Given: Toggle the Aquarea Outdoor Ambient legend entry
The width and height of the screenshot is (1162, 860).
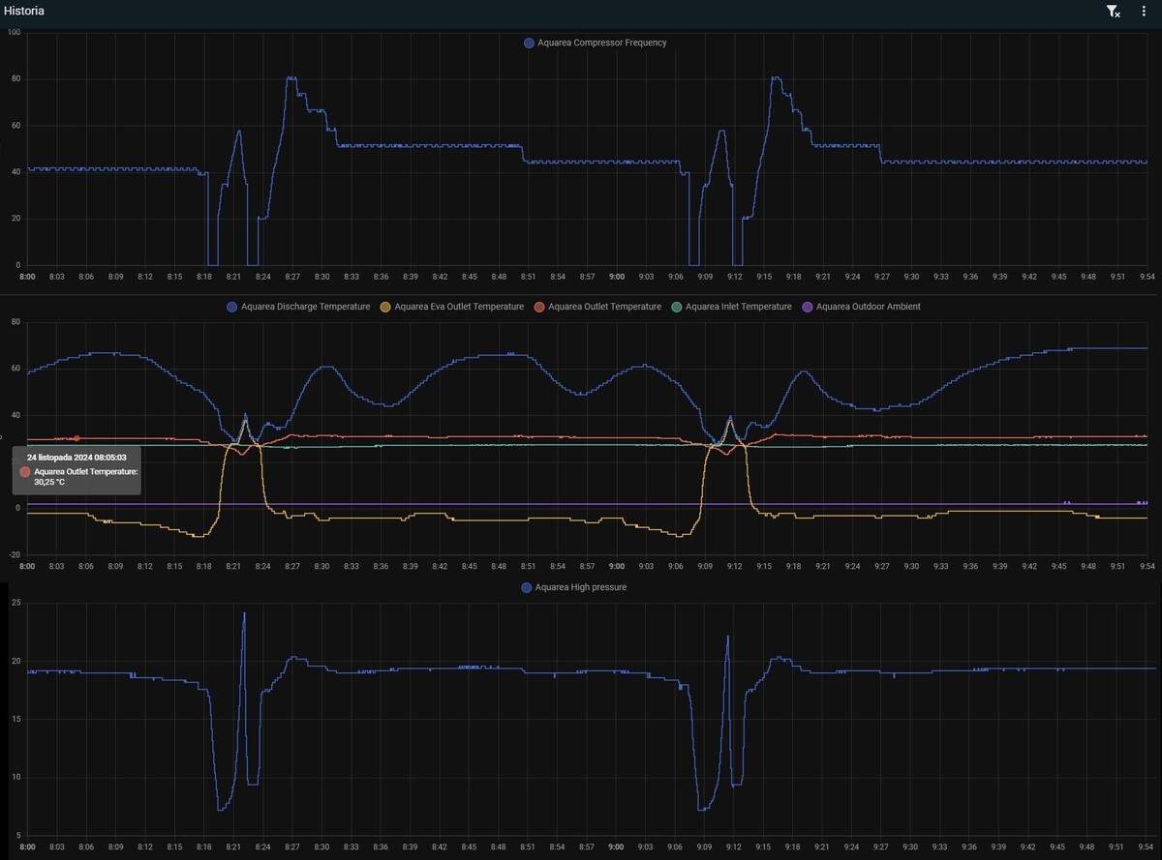Looking at the screenshot, I should (x=861, y=307).
